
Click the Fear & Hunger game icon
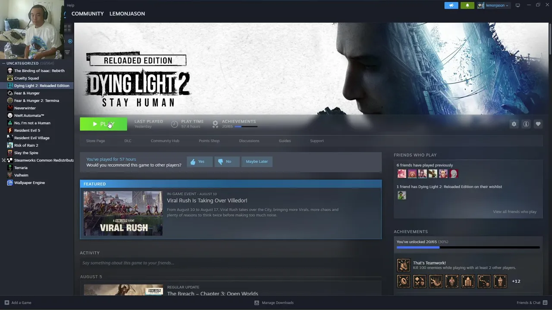pos(10,93)
